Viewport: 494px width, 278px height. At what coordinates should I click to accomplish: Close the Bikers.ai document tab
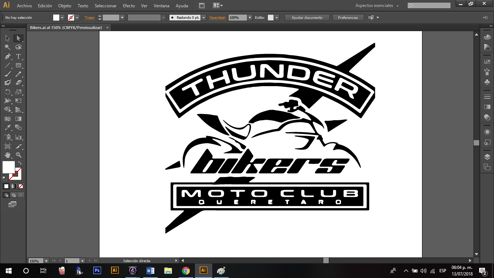pyautogui.click(x=107, y=28)
